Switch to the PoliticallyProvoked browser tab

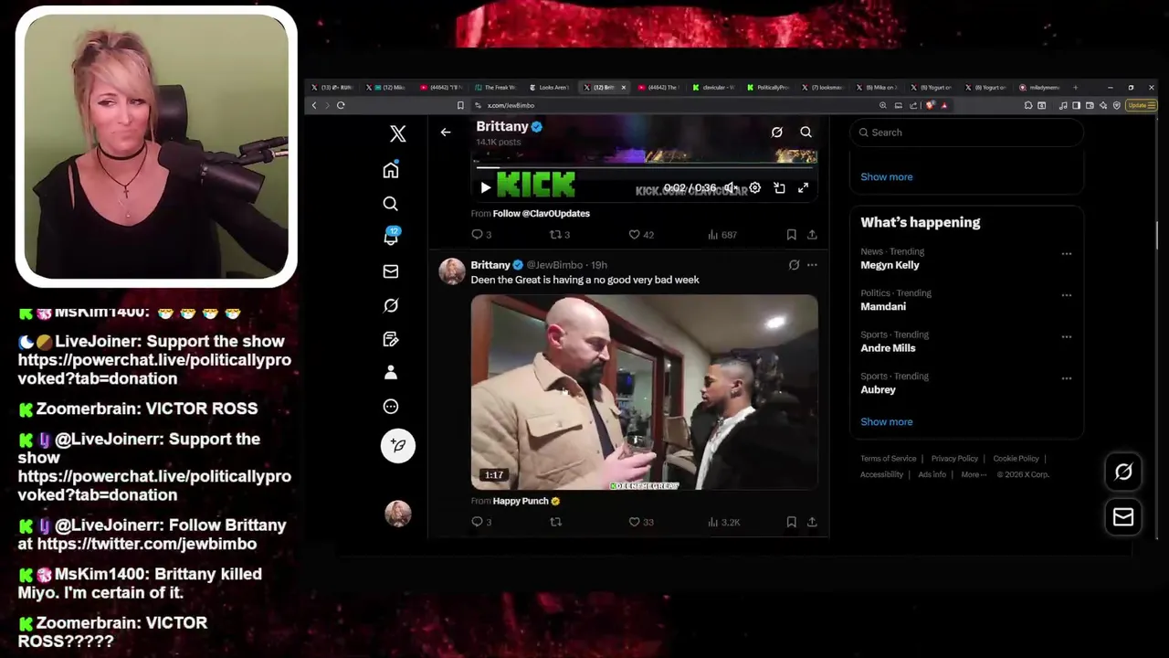(767, 88)
